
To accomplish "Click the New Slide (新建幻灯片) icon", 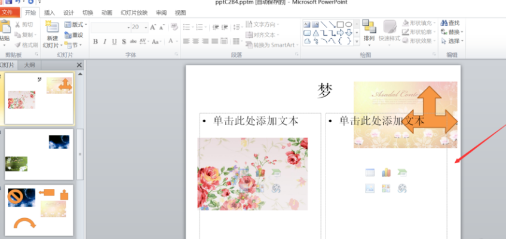I will (x=52, y=27).
